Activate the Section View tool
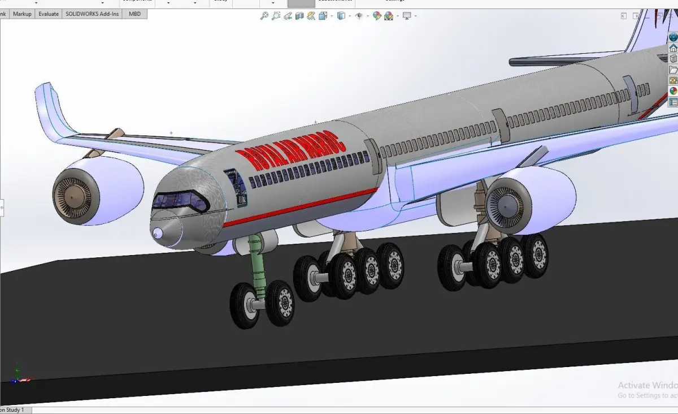This screenshot has width=678, height=414. coord(301,16)
